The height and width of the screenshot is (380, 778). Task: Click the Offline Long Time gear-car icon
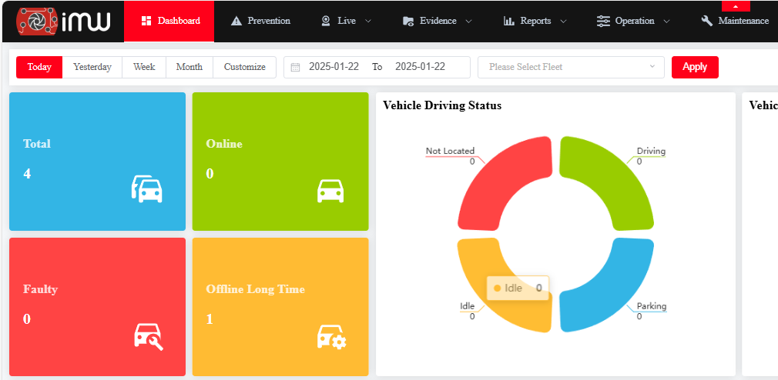(x=331, y=336)
